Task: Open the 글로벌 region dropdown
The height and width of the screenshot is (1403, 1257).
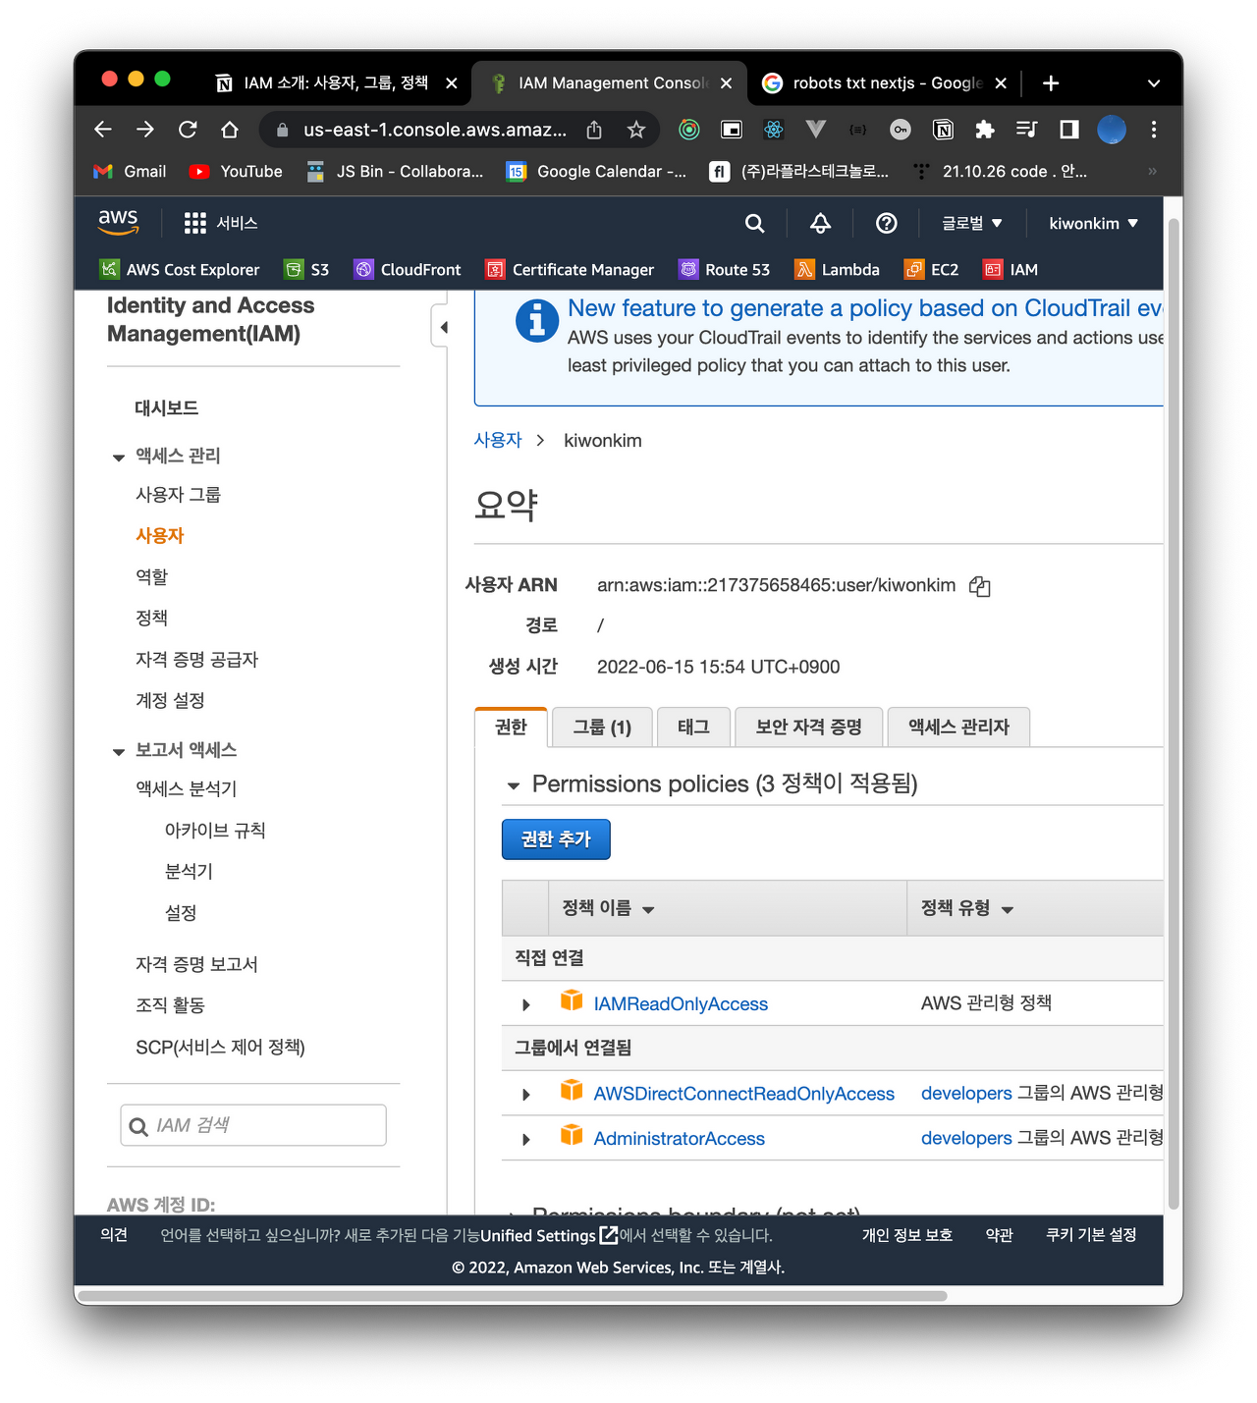Action: pyautogui.click(x=972, y=223)
